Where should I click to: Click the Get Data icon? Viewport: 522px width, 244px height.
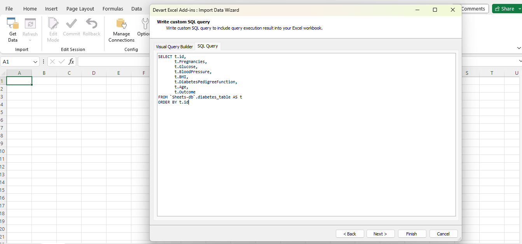click(13, 24)
